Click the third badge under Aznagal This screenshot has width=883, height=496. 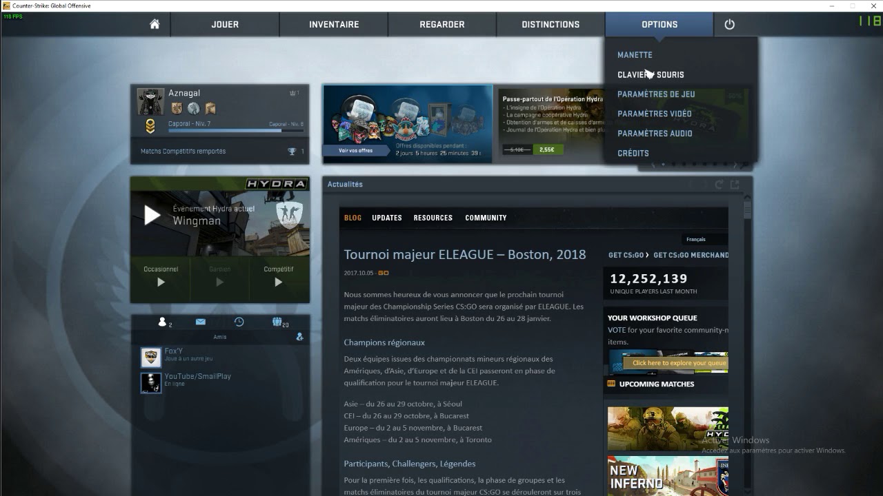click(210, 108)
